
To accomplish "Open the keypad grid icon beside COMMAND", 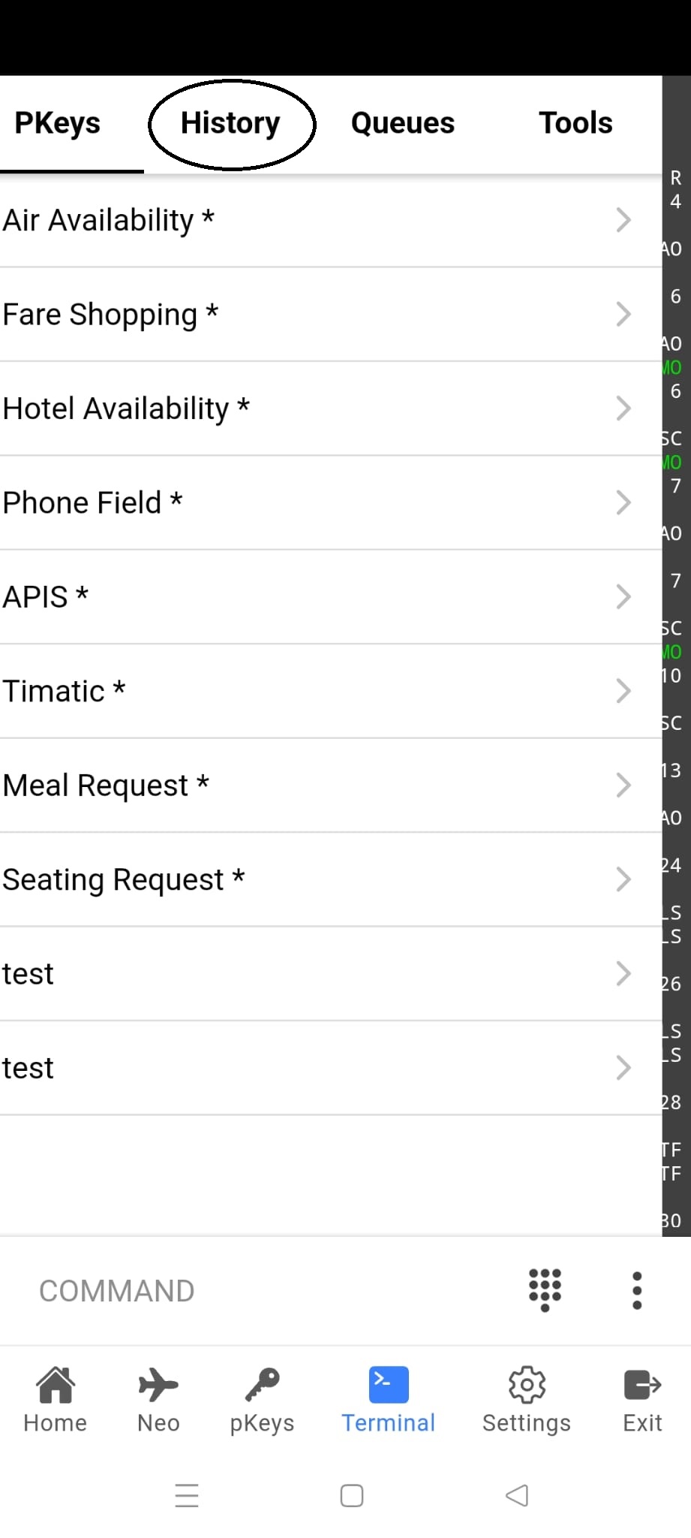I will click(x=545, y=1290).
